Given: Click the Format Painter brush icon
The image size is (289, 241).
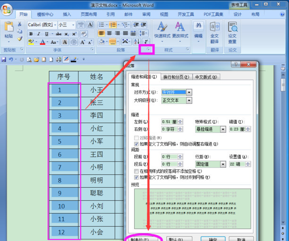Looking at the screenshot, I should tap(20, 39).
